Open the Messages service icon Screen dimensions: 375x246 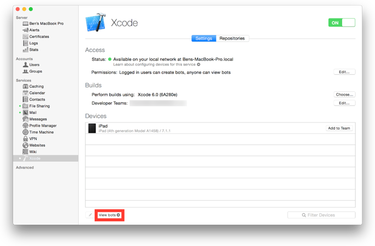25,119
